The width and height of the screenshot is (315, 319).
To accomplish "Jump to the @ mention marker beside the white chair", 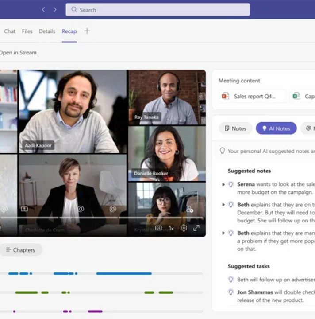I will click(113, 209).
